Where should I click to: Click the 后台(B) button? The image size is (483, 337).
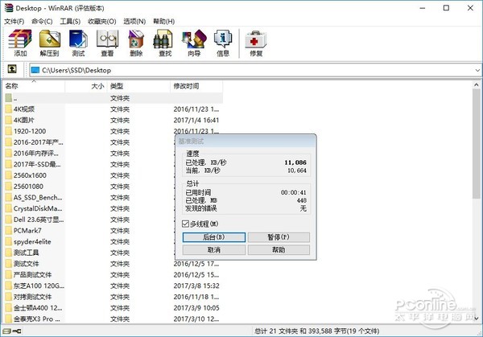(214, 237)
